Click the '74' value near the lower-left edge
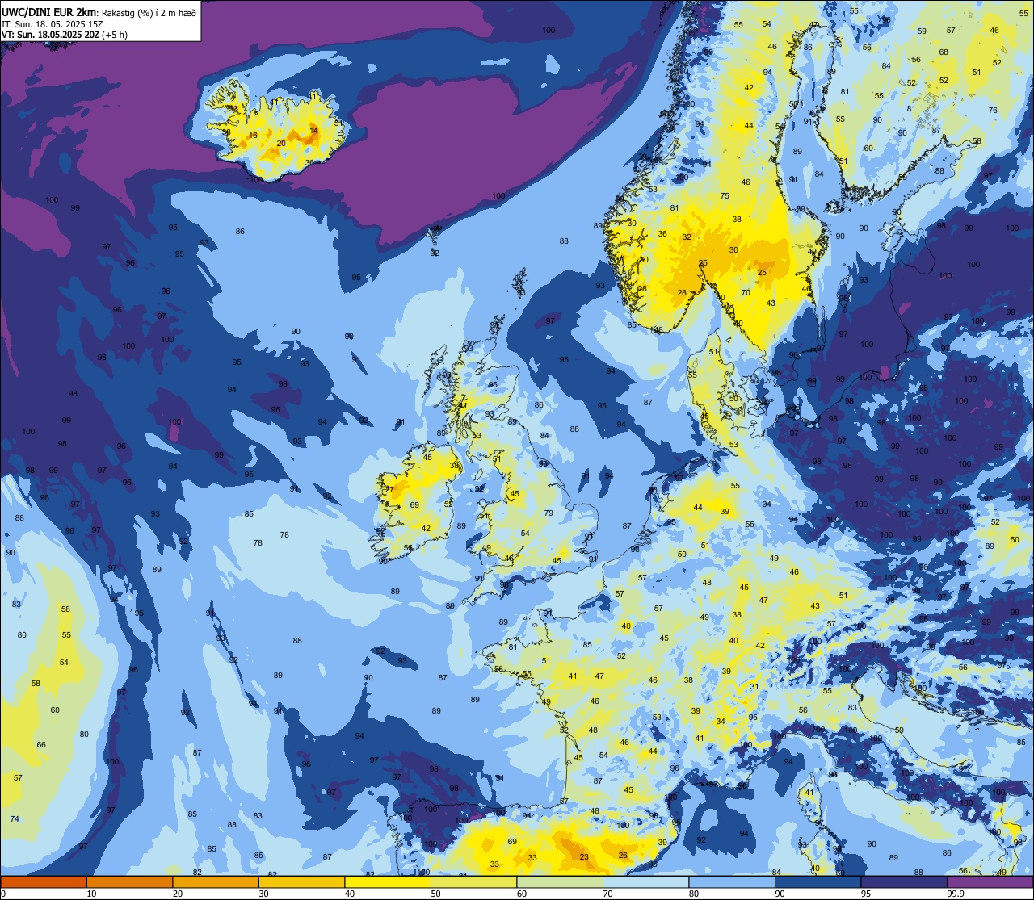This screenshot has height=900, width=1034. (x=15, y=819)
